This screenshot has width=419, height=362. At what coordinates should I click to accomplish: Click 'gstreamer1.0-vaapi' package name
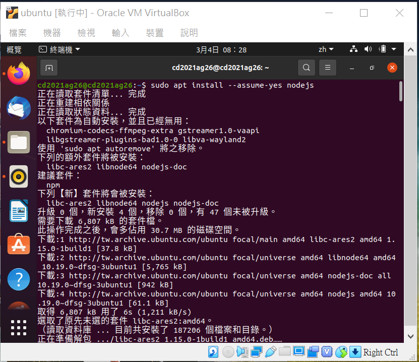219,131
